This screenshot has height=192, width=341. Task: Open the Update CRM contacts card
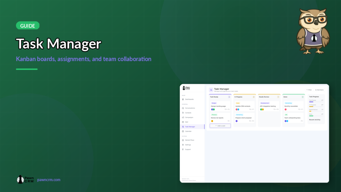244,106
